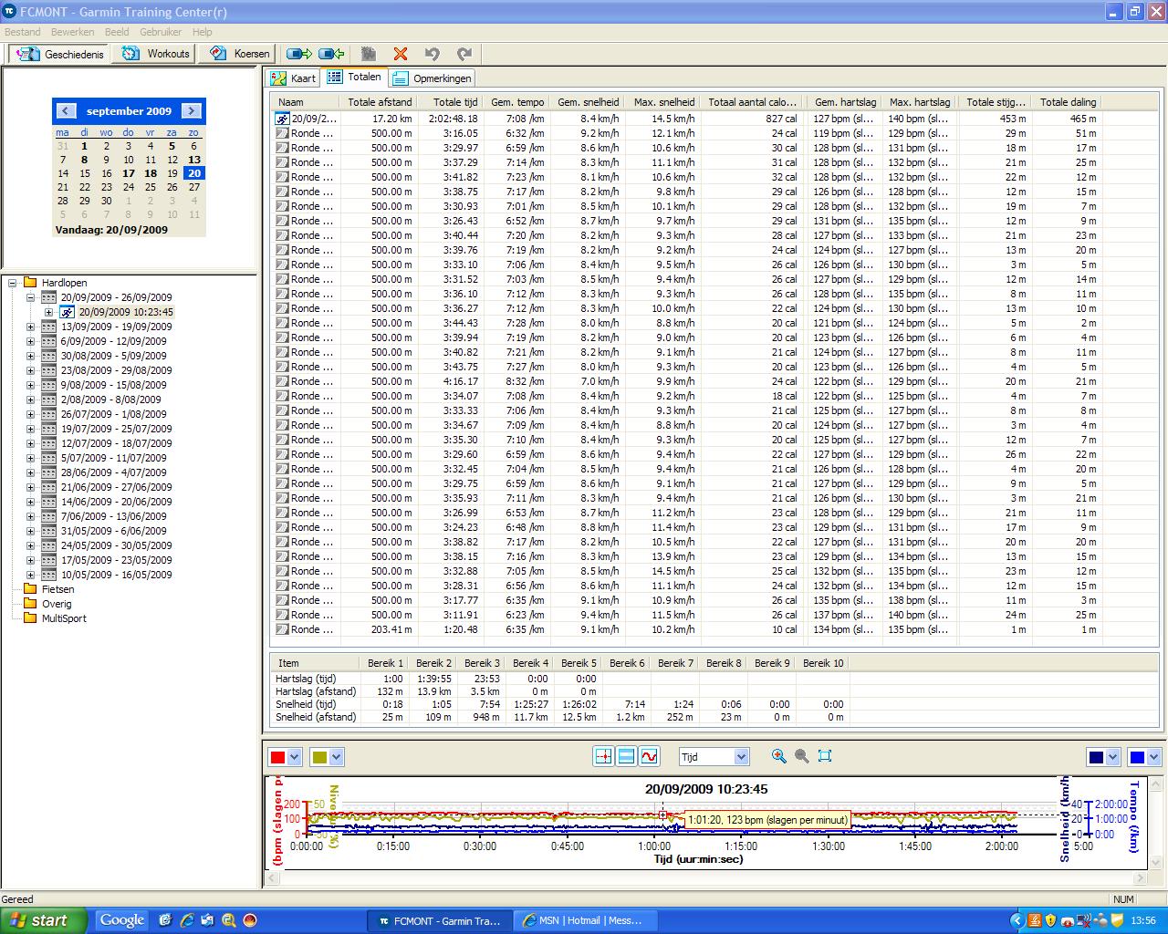Go to previous month in calendar
This screenshot has height=934, width=1168.
click(65, 111)
